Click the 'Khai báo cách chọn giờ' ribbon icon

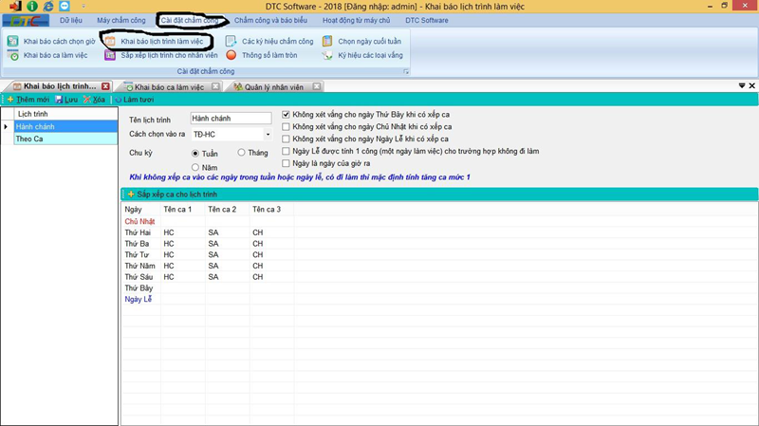[x=12, y=42]
